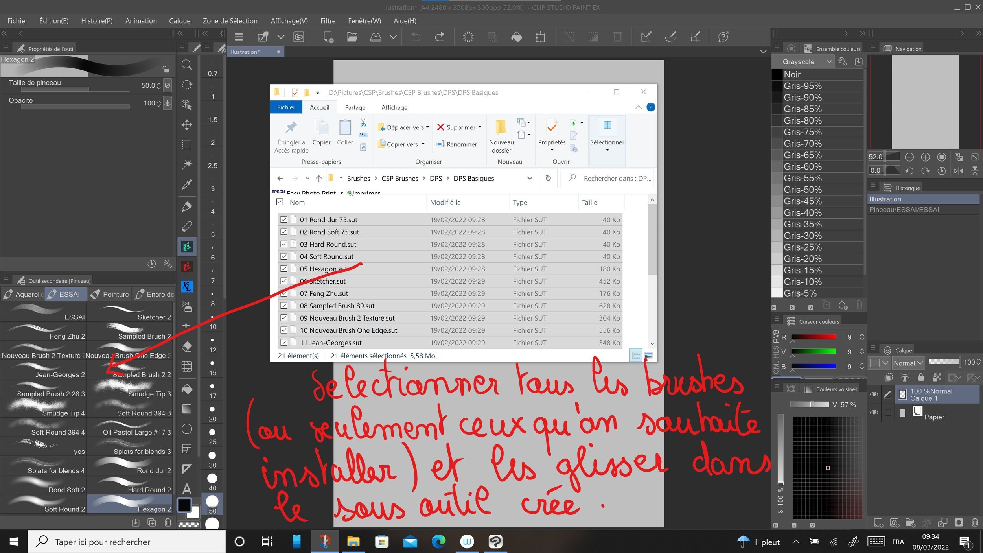Uncheck the 05 Hexagon.sut file checkbox
Image resolution: width=983 pixels, height=553 pixels.
284,269
